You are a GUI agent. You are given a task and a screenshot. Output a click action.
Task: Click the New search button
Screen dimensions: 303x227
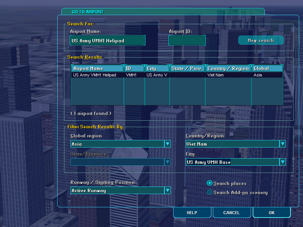click(261, 40)
